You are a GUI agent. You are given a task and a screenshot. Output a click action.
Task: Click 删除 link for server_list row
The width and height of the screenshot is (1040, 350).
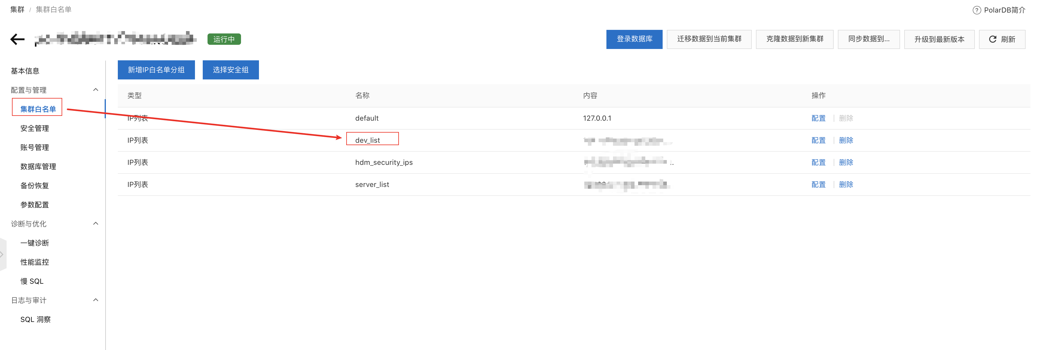[846, 185]
